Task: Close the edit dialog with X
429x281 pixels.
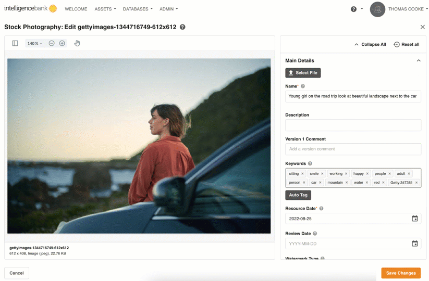Action: (x=422, y=27)
